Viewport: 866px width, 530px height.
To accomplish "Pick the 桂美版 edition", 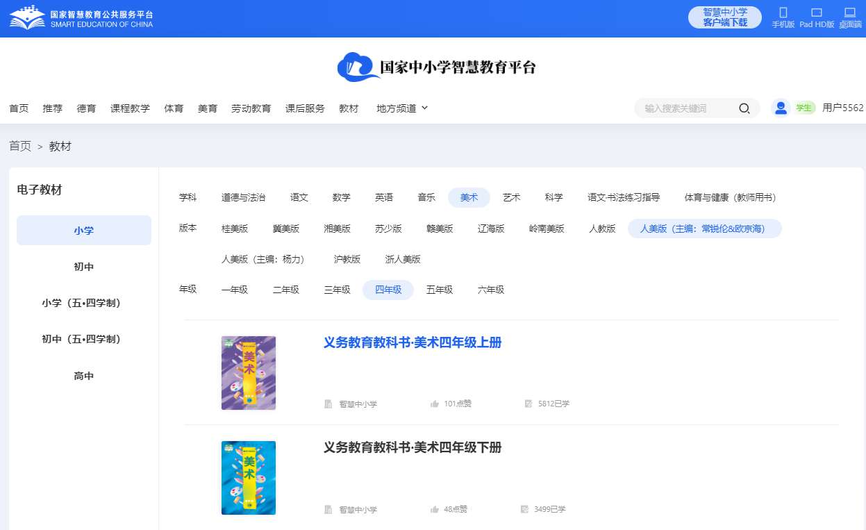I will pyautogui.click(x=235, y=229).
